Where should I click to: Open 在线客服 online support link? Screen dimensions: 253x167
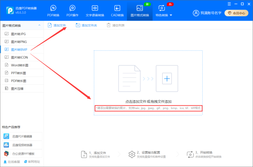click(x=12, y=162)
